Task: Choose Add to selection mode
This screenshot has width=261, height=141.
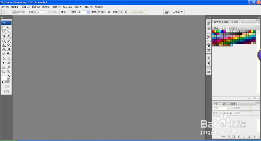Action: (17, 12)
